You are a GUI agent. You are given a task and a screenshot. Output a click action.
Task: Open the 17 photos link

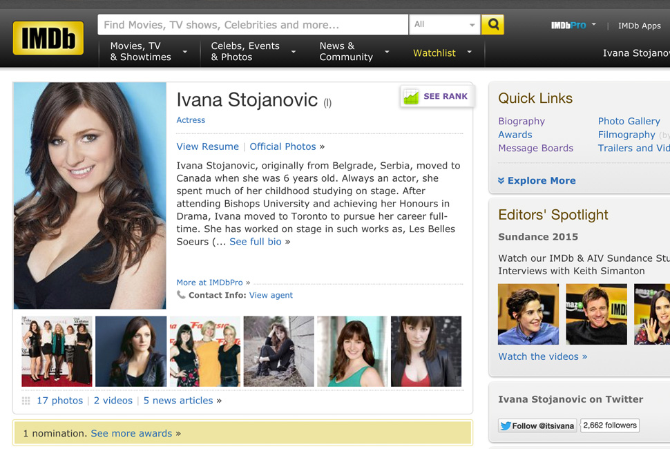tap(60, 401)
